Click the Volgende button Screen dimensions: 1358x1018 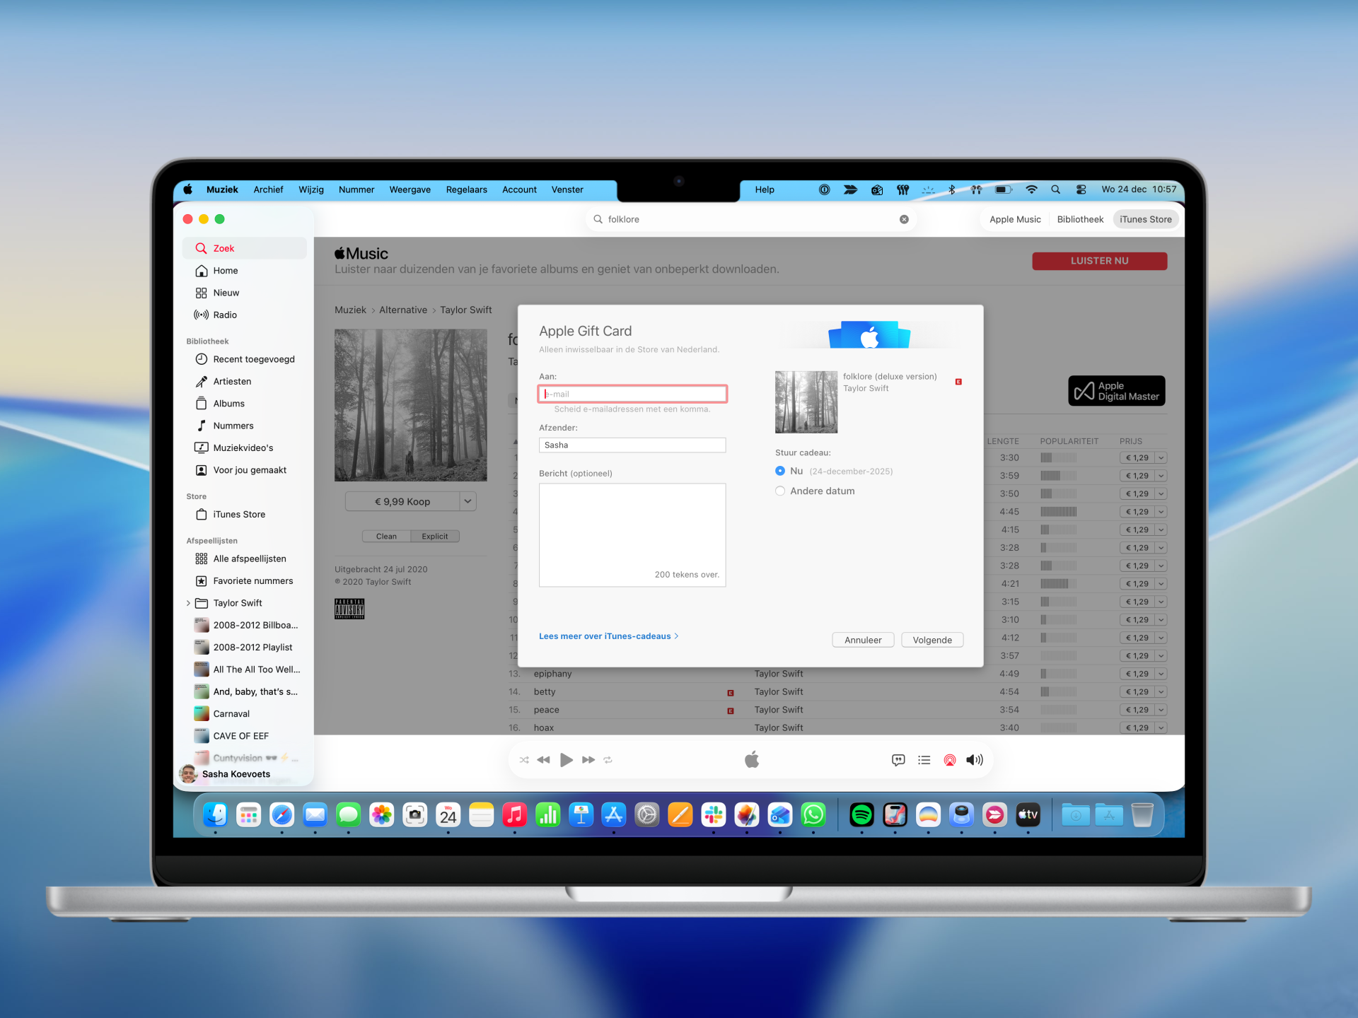(x=932, y=640)
